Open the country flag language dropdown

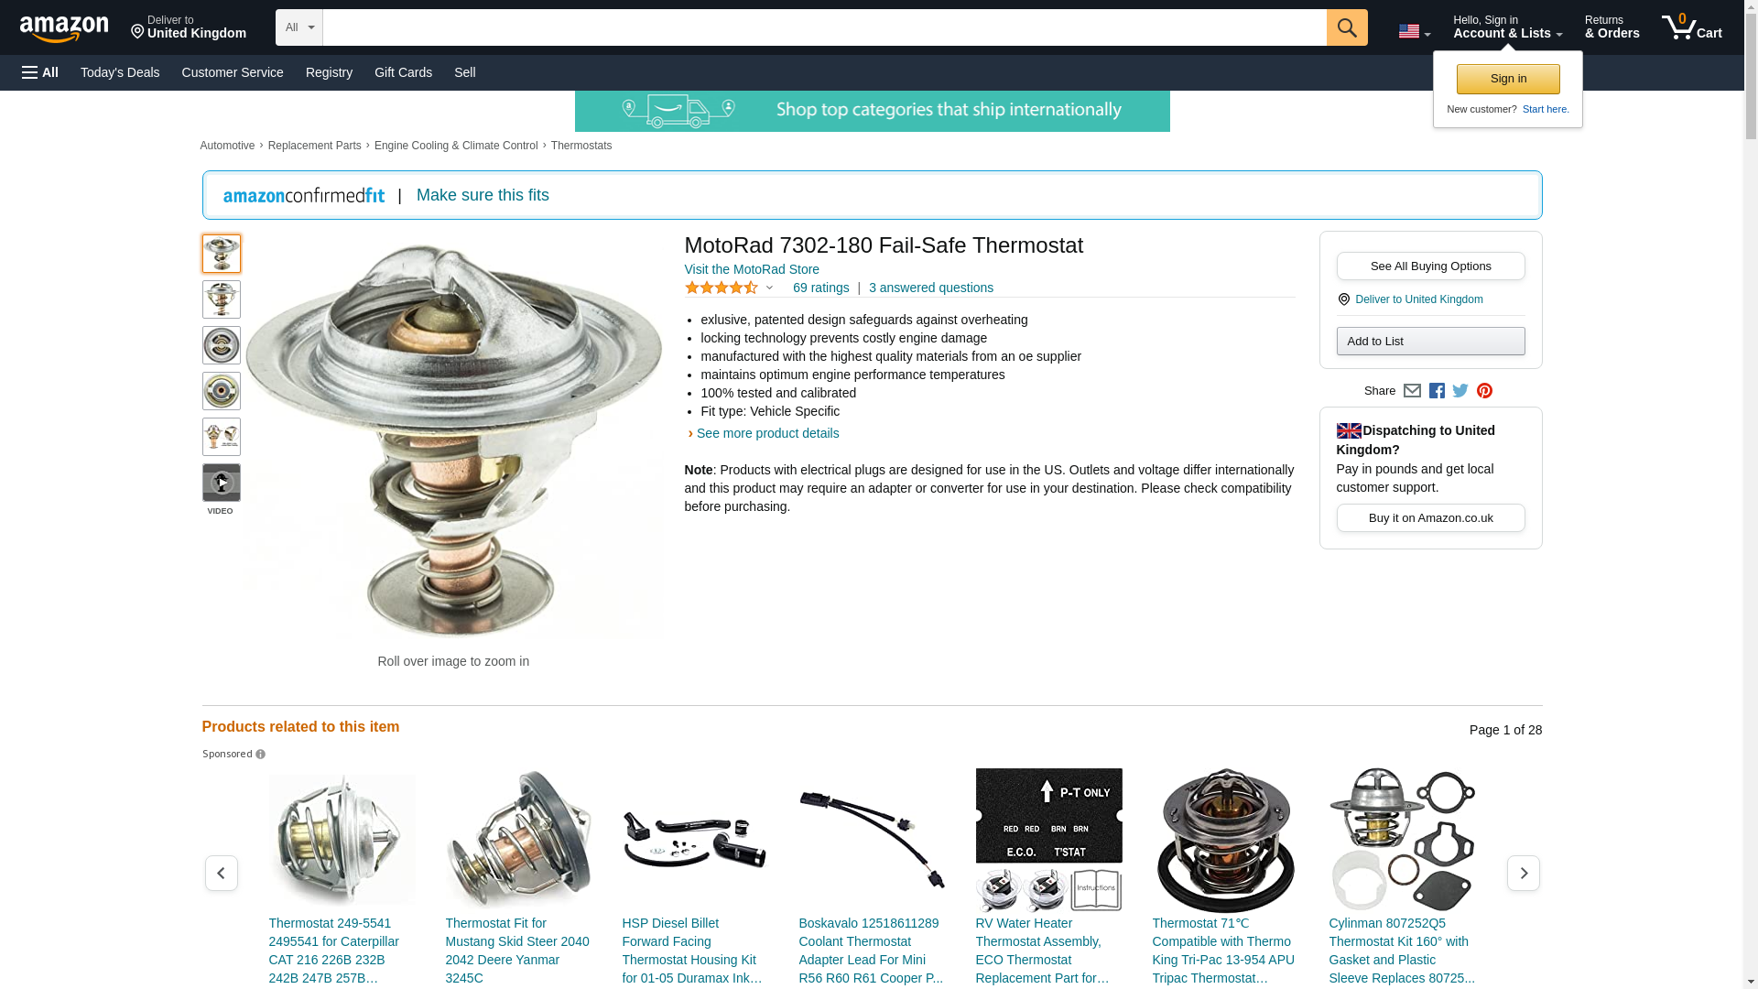(x=1414, y=31)
